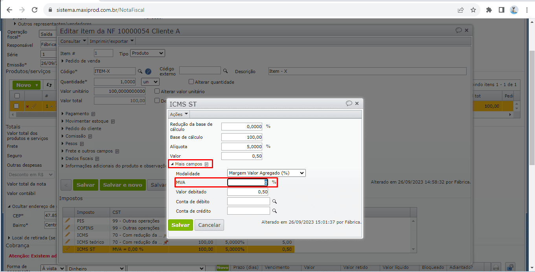535x272 pixels.
Task: Click the lock icon at bottom right
Action: [510, 267]
